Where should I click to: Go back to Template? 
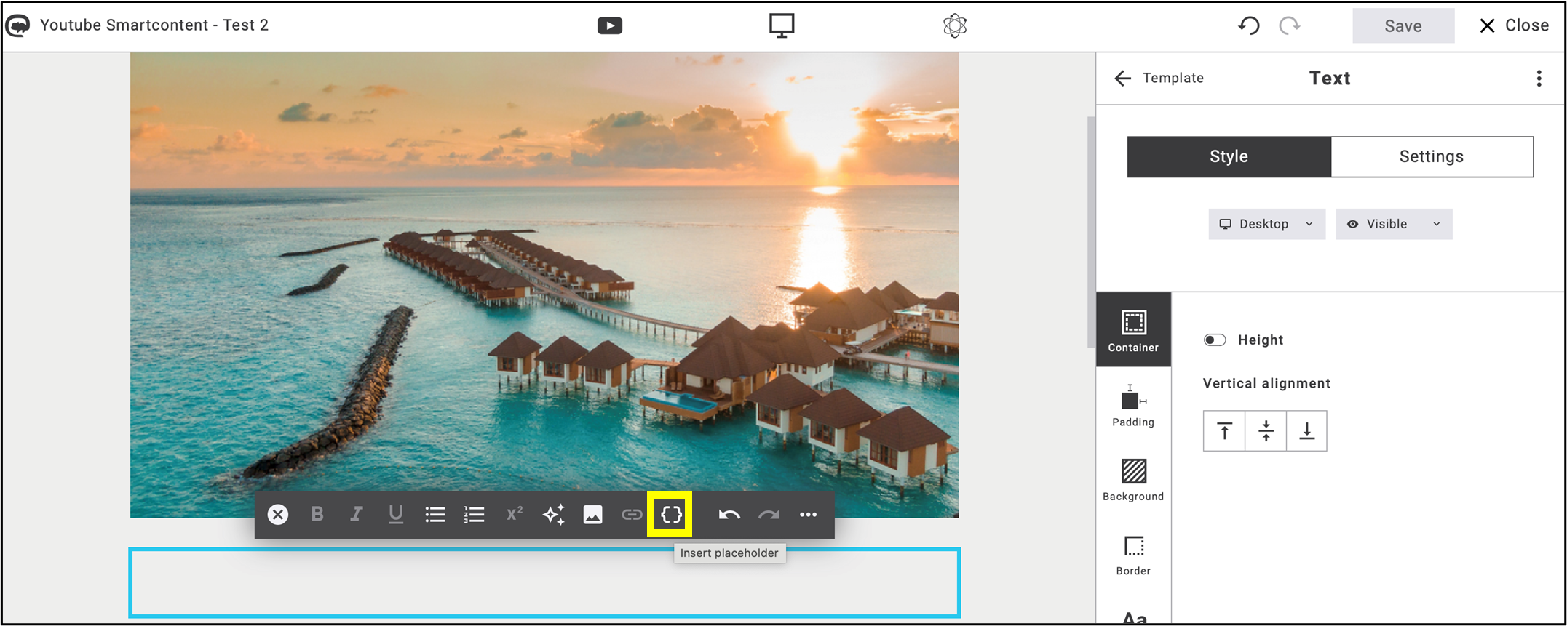point(1159,78)
